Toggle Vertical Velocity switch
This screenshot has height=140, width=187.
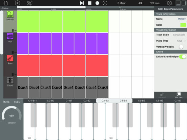tap(181, 47)
